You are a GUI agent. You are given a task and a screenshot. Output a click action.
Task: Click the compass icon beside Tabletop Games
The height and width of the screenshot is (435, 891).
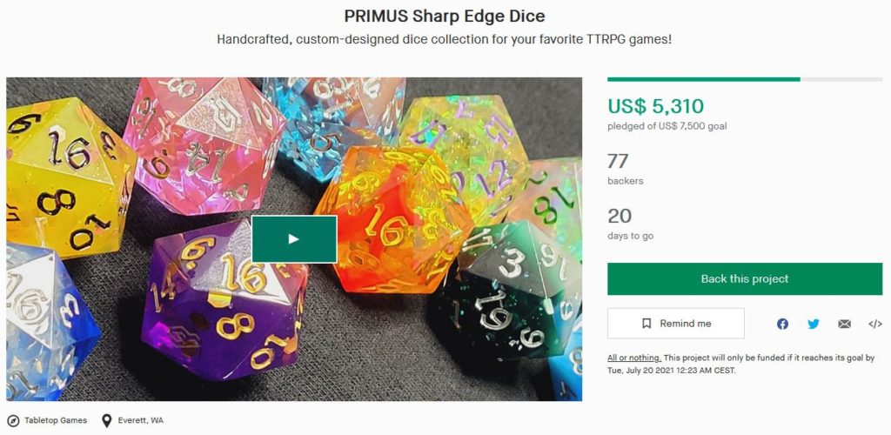click(13, 421)
